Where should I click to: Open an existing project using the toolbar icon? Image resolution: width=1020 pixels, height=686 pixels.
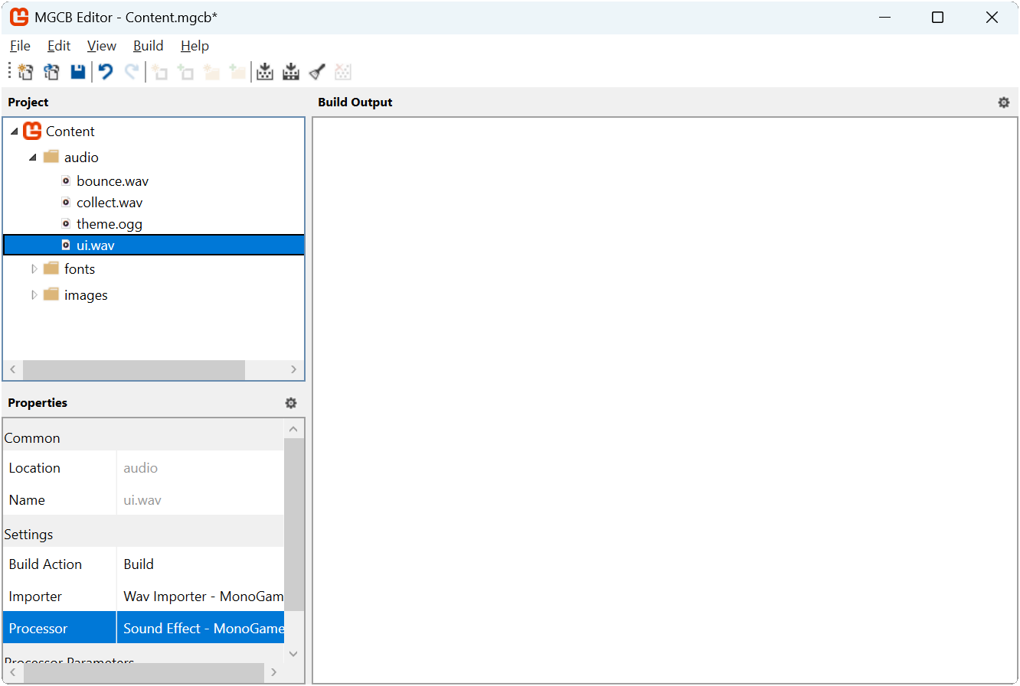click(51, 71)
